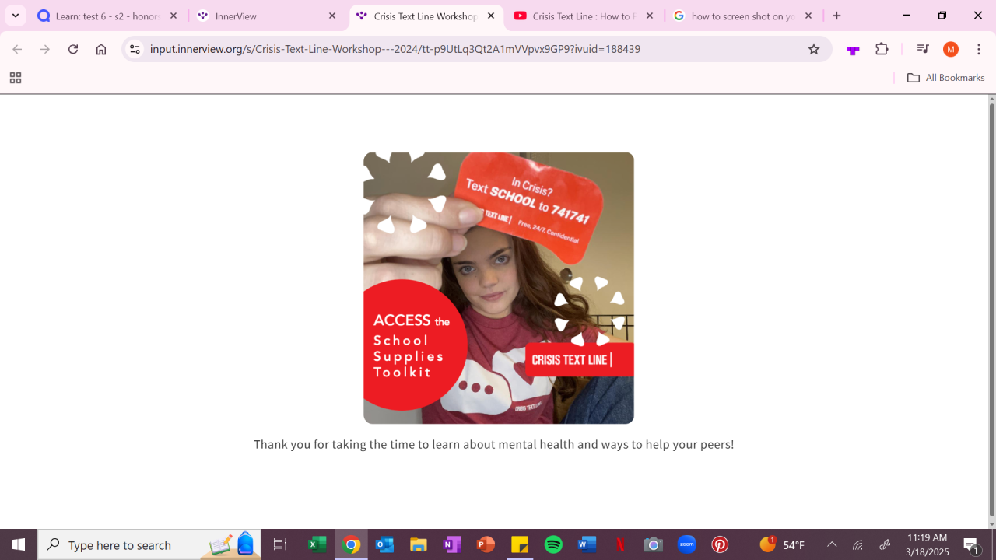
Task: Click the School Supplies Toolkit image
Action: (x=499, y=288)
